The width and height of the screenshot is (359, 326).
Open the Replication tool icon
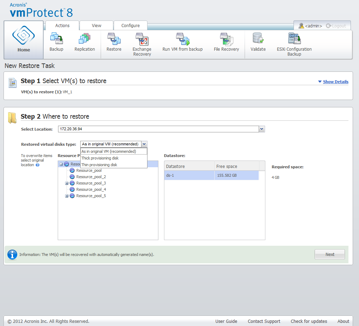tap(84, 38)
